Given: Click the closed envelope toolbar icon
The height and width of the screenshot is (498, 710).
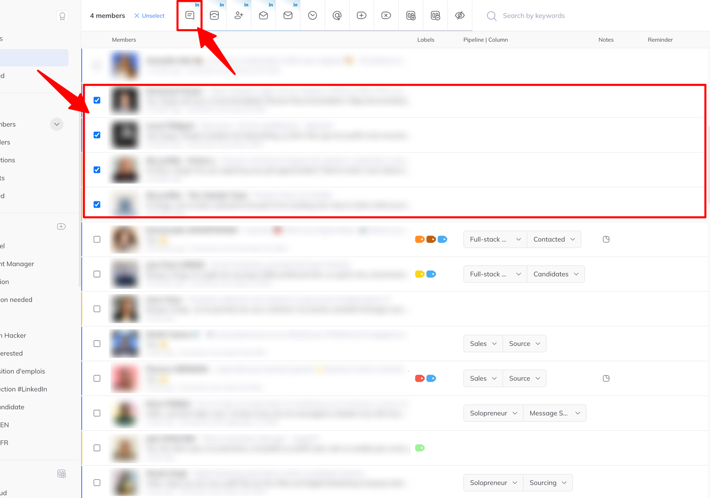Looking at the screenshot, I should [288, 16].
